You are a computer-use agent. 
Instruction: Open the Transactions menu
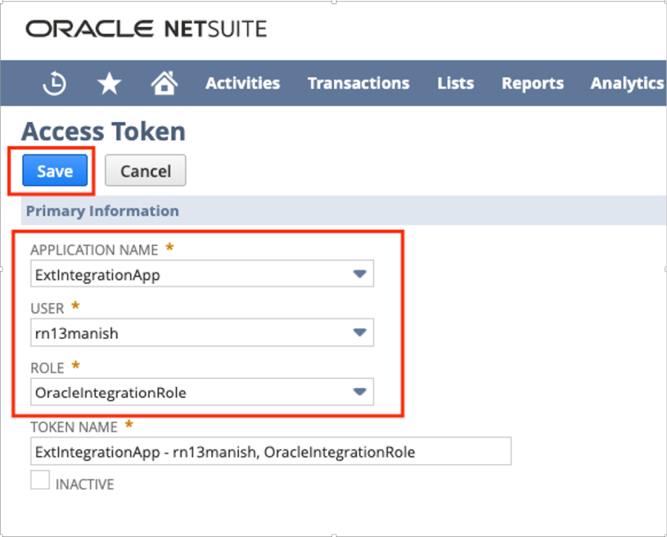click(x=359, y=83)
